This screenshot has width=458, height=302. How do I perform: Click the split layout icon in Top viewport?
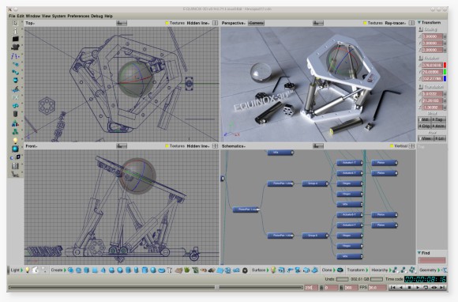pyautogui.click(x=215, y=23)
